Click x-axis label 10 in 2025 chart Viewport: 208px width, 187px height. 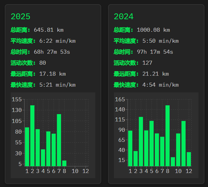75,171
